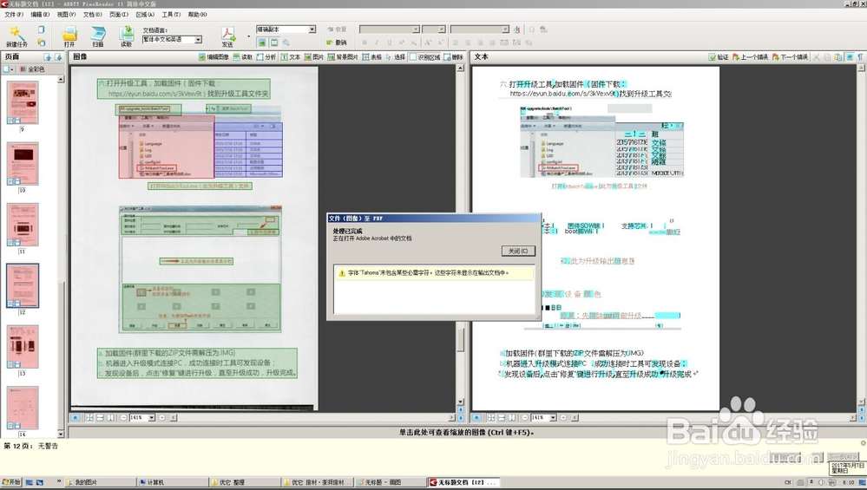Open the document language dropdown
This screenshot has width=867, height=490.
[x=198, y=40]
